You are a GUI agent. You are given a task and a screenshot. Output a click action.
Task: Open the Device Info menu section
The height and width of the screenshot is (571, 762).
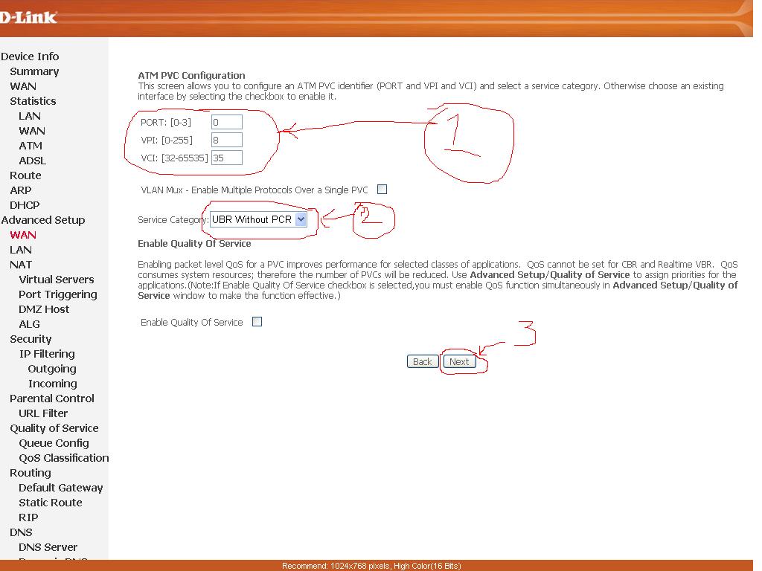(x=30, y=57)
